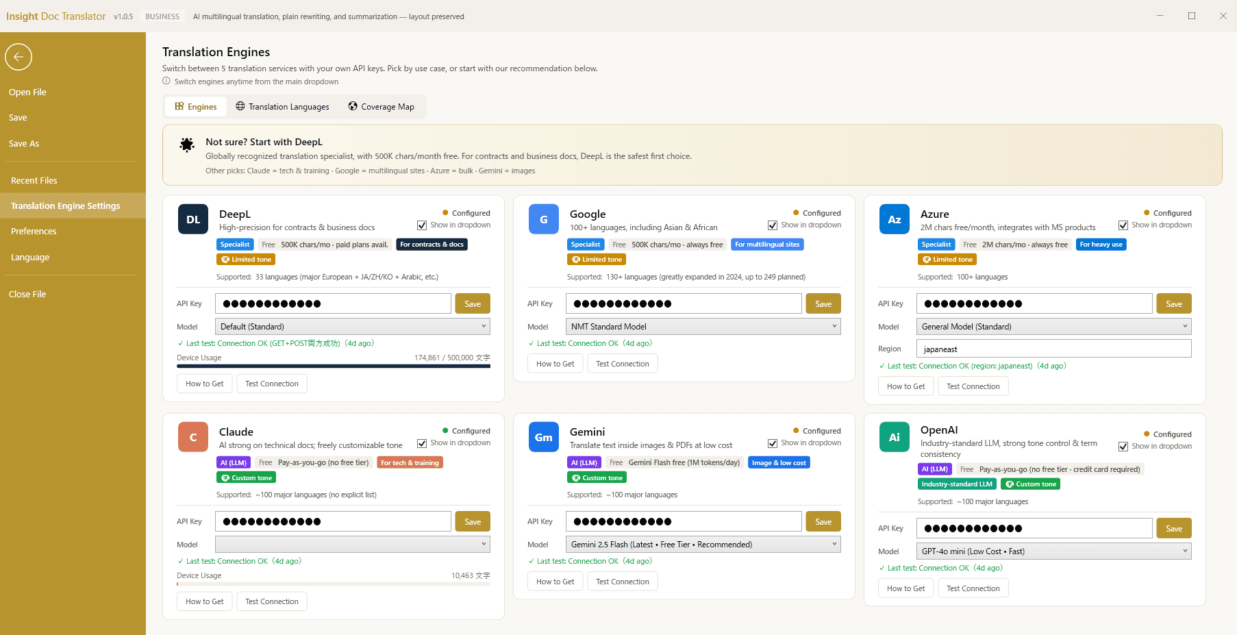Click the Google G logo icon
This screenshot has height=635, width=1237.
(544, 219)
